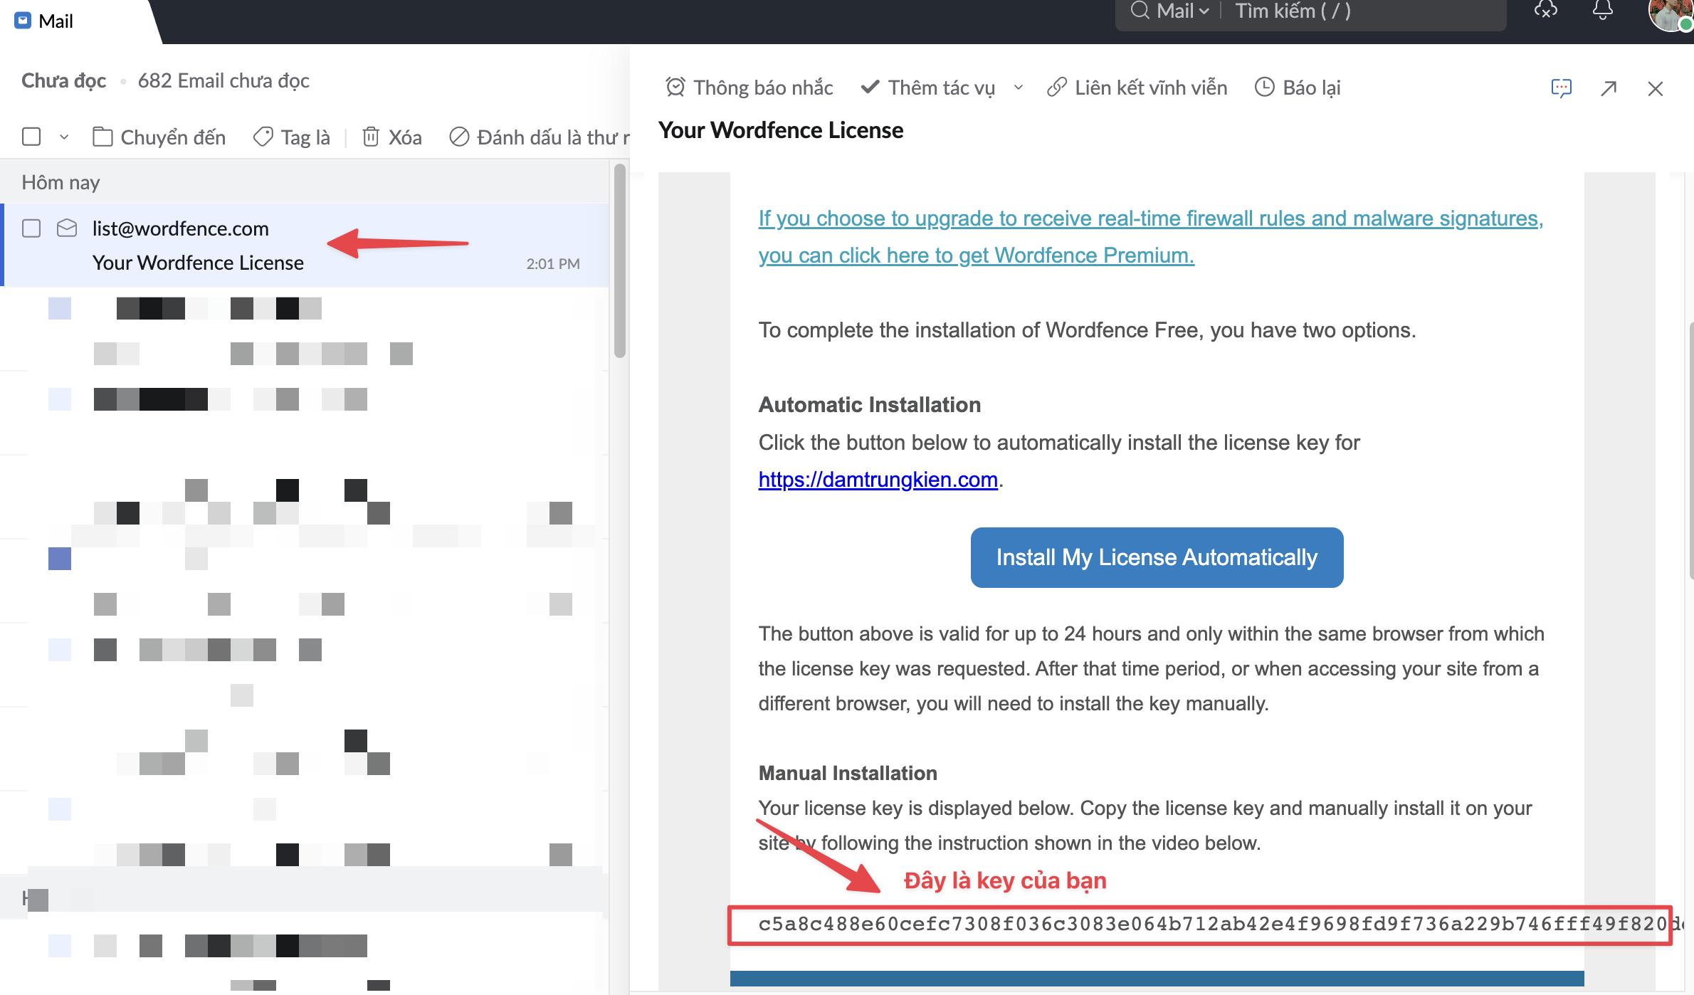The width and height of the screenshot is (1694, 995).
Task: Open the Mail app tab
Action: [x=44, y=21]
